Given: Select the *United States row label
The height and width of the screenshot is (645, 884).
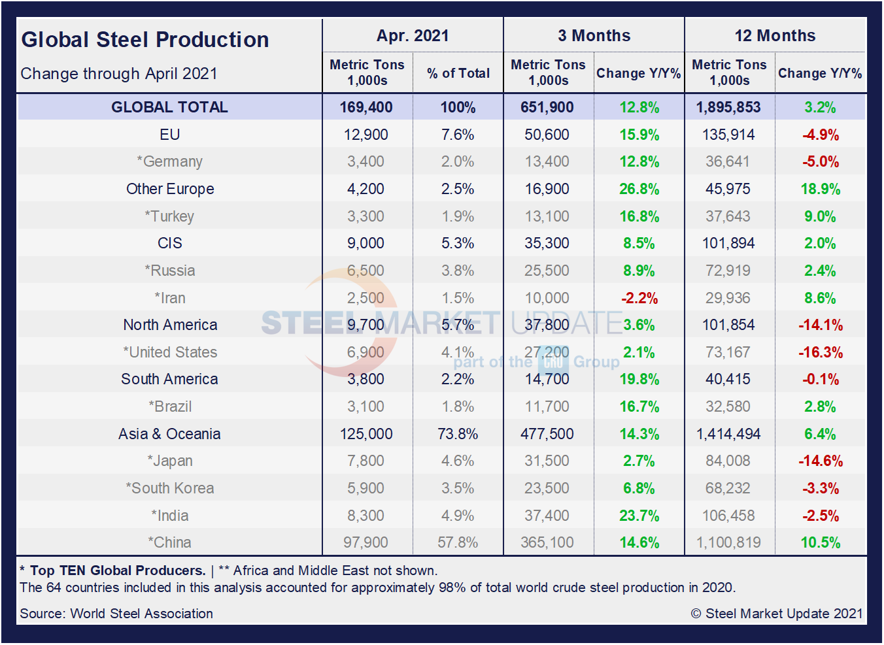Looking at the screenshot, I should tap(170, 352).
